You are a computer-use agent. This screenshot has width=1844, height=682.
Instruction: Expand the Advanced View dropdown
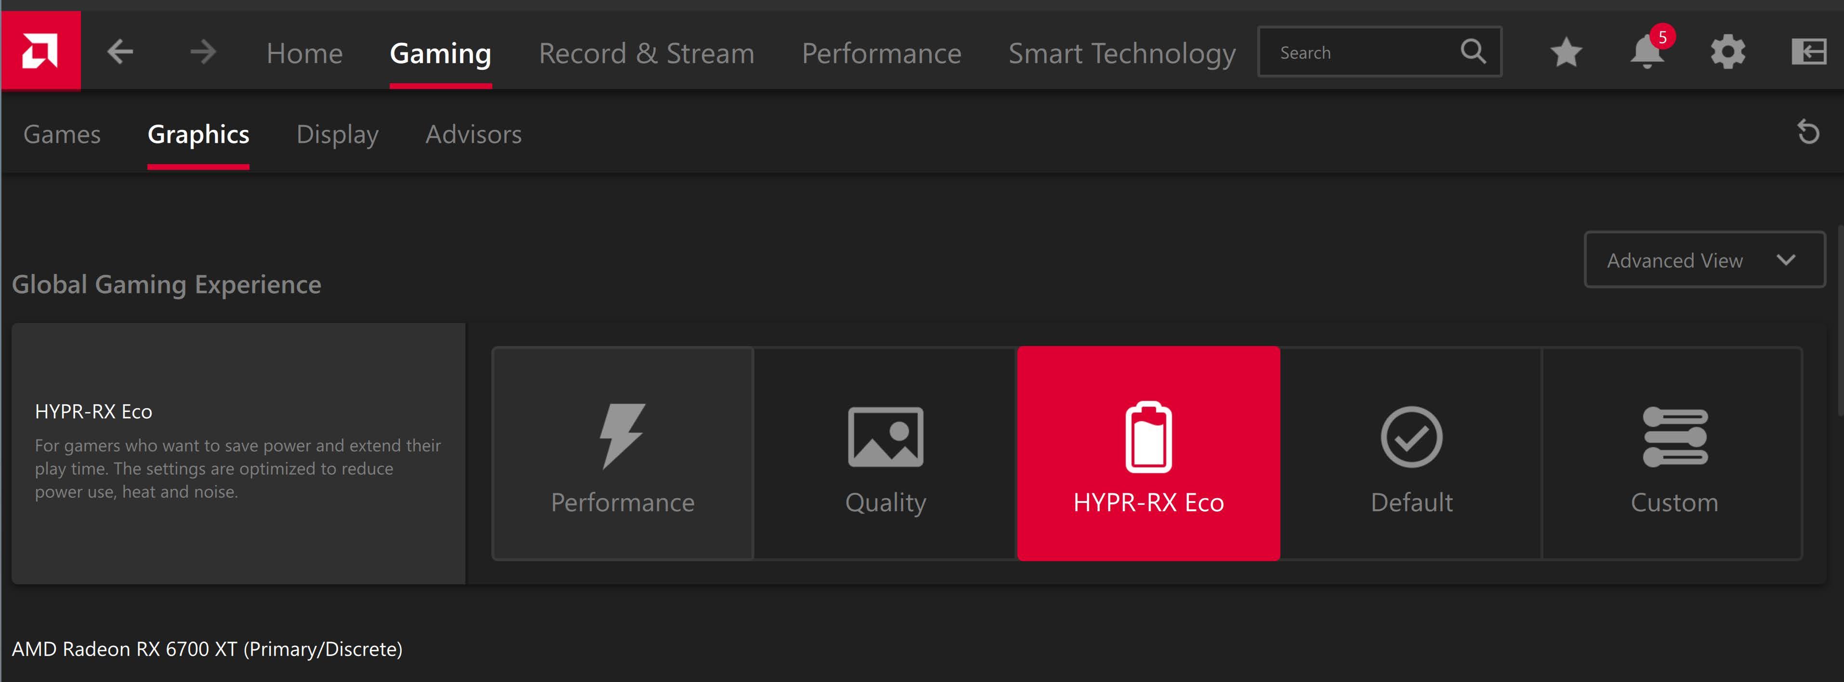pos(1704,260)
